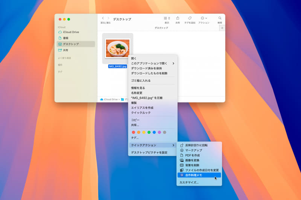Click the 画像を変換 convert icon
Image resolution: width=301 pixels, height=200 pixels.
click(x=182, y=160)
